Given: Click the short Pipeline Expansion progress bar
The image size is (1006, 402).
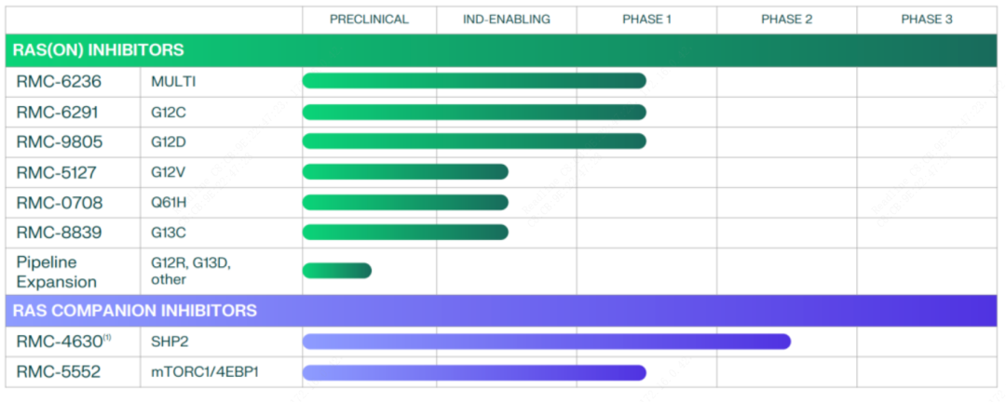Looking at the screenshot, I should pyautogui.click(x=336, y=271).
